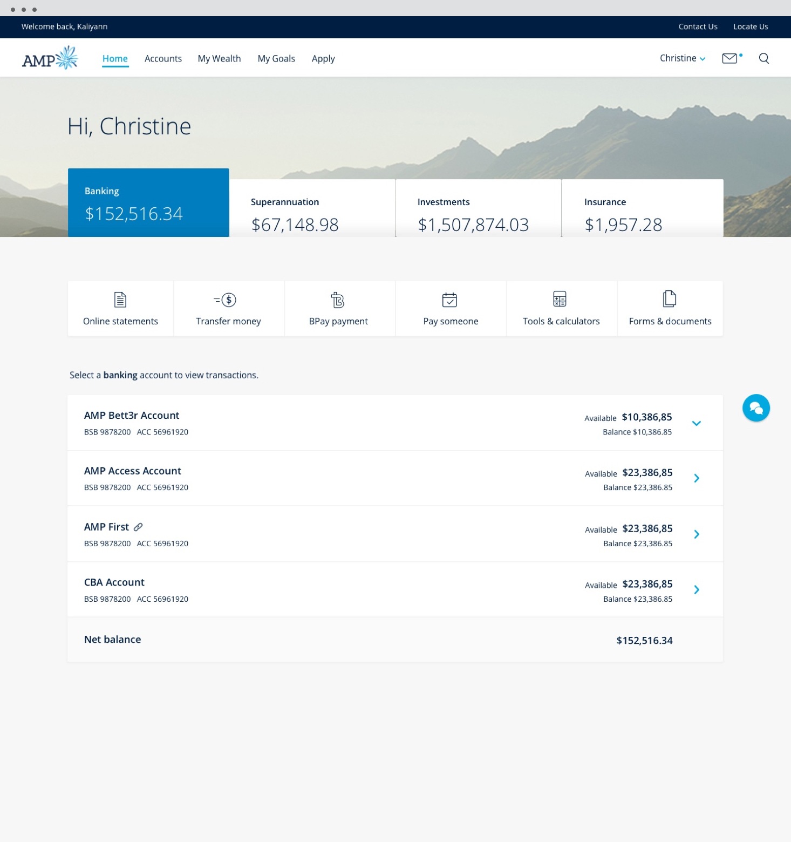Open the mail envelope icon

729,58
